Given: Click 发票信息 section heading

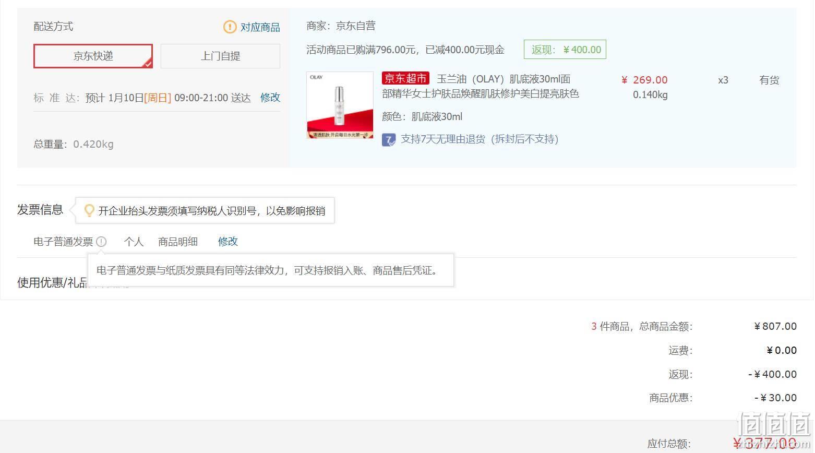Looking at the screenshot, I should (x=40, y=210).
